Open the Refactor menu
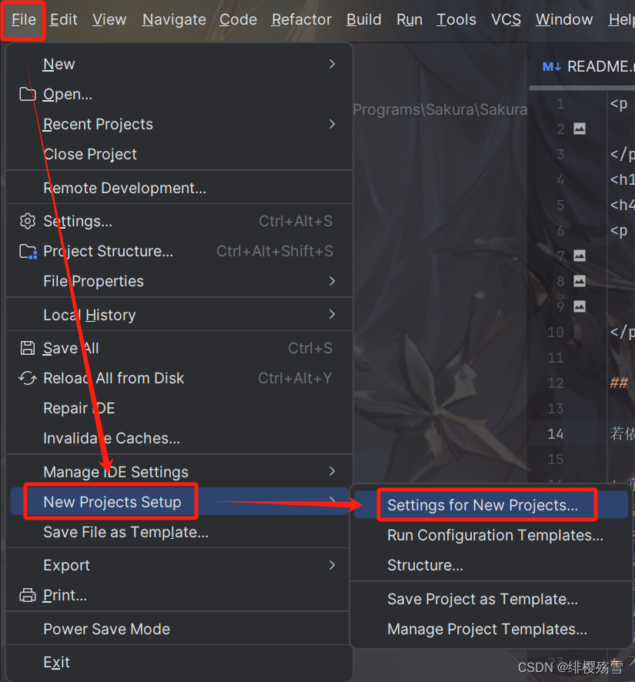Screen dimensions: 635x682 point(302,19)
